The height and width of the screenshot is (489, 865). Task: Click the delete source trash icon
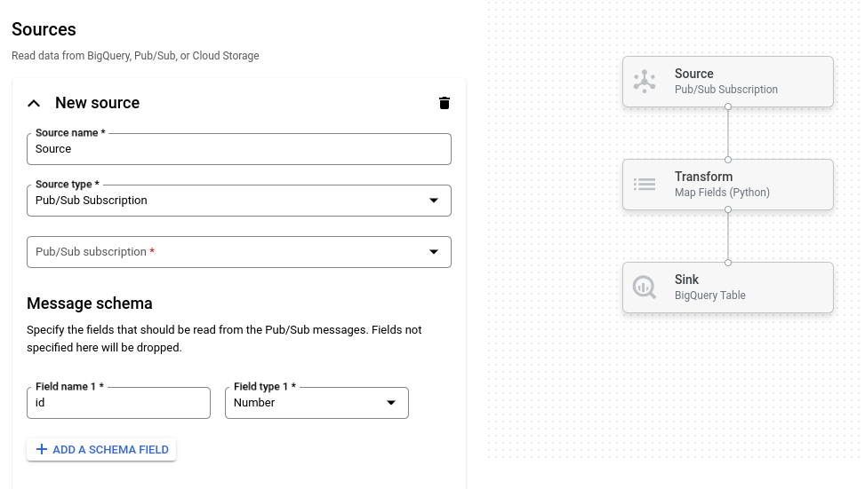[445, 103]
